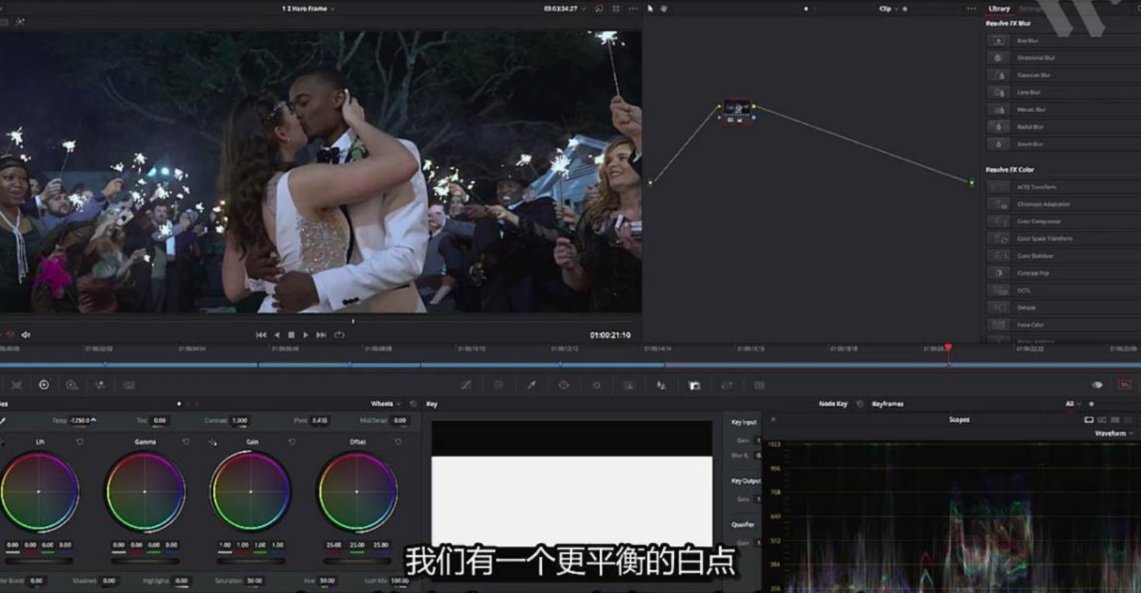Reset the Offset color wheel
This screenshot has height=593, width=1141.
398,441
